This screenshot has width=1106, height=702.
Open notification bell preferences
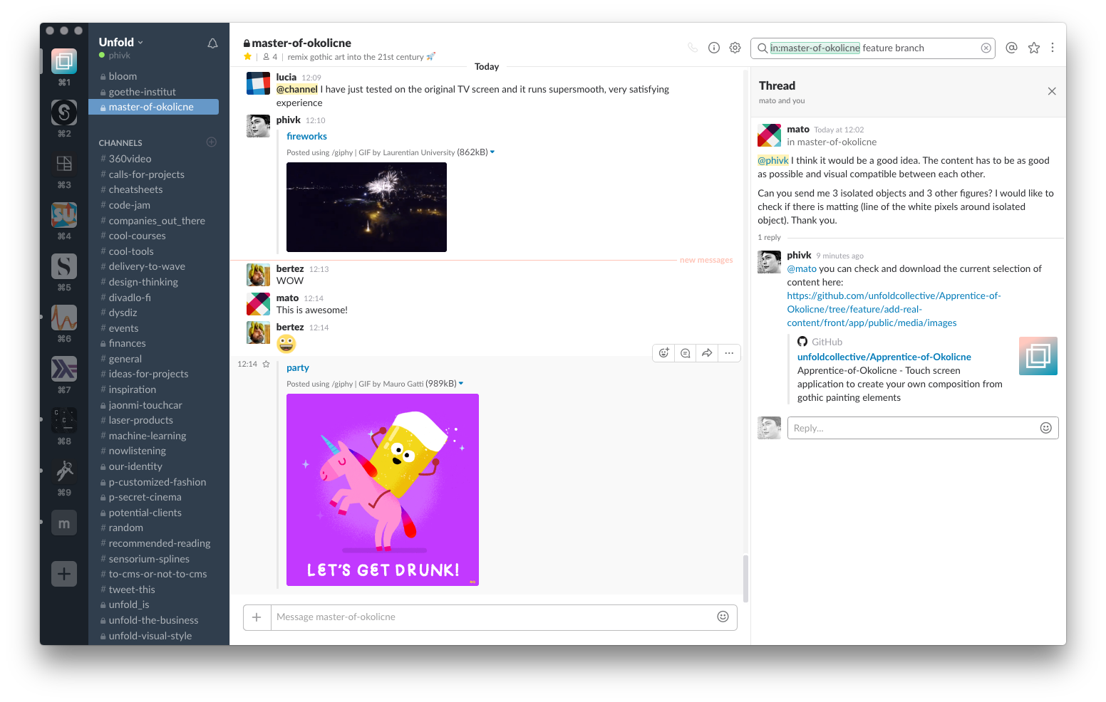(212, 43)
